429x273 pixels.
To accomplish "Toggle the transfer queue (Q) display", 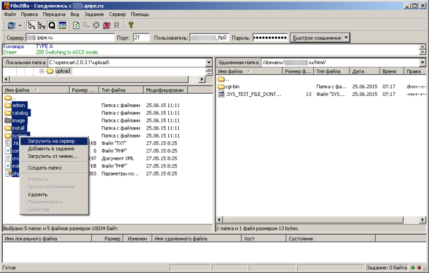I will pyautogui.click(x=52, y=25).
